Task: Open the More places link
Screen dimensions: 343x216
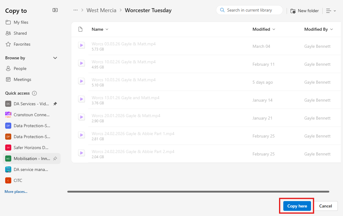Action: (16, 192)
